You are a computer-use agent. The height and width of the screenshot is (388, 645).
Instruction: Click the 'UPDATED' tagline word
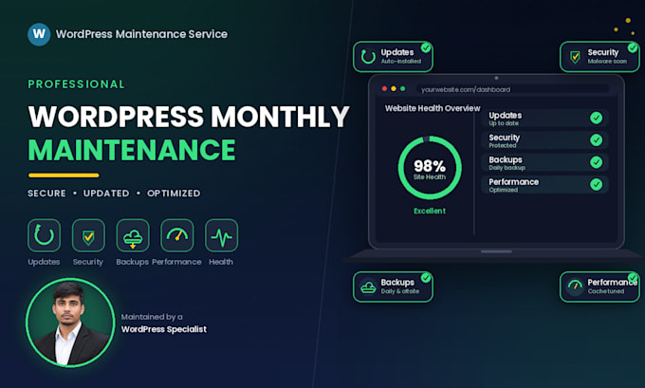click(106, 194)
